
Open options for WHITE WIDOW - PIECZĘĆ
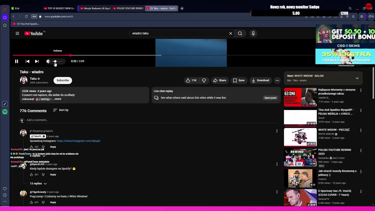(x=361, y=130)
